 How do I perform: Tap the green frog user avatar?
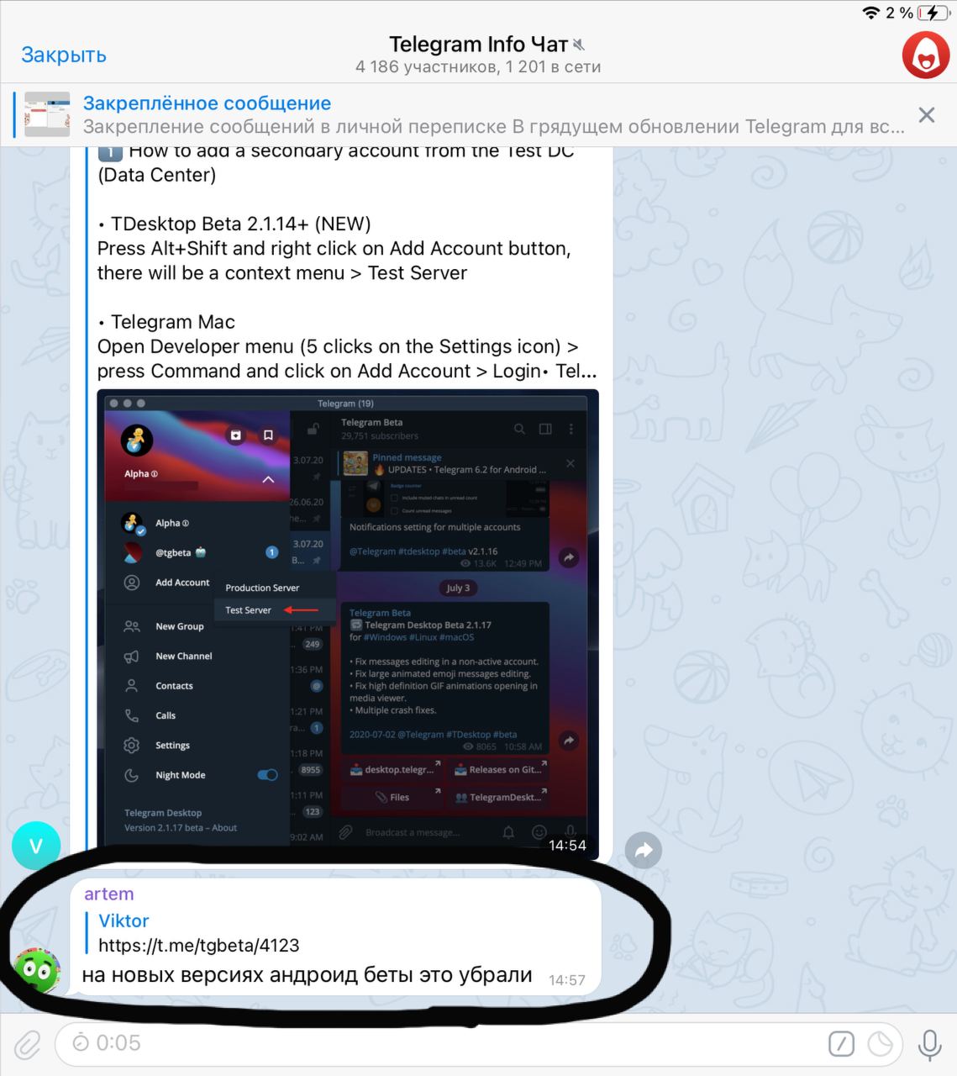36,971
